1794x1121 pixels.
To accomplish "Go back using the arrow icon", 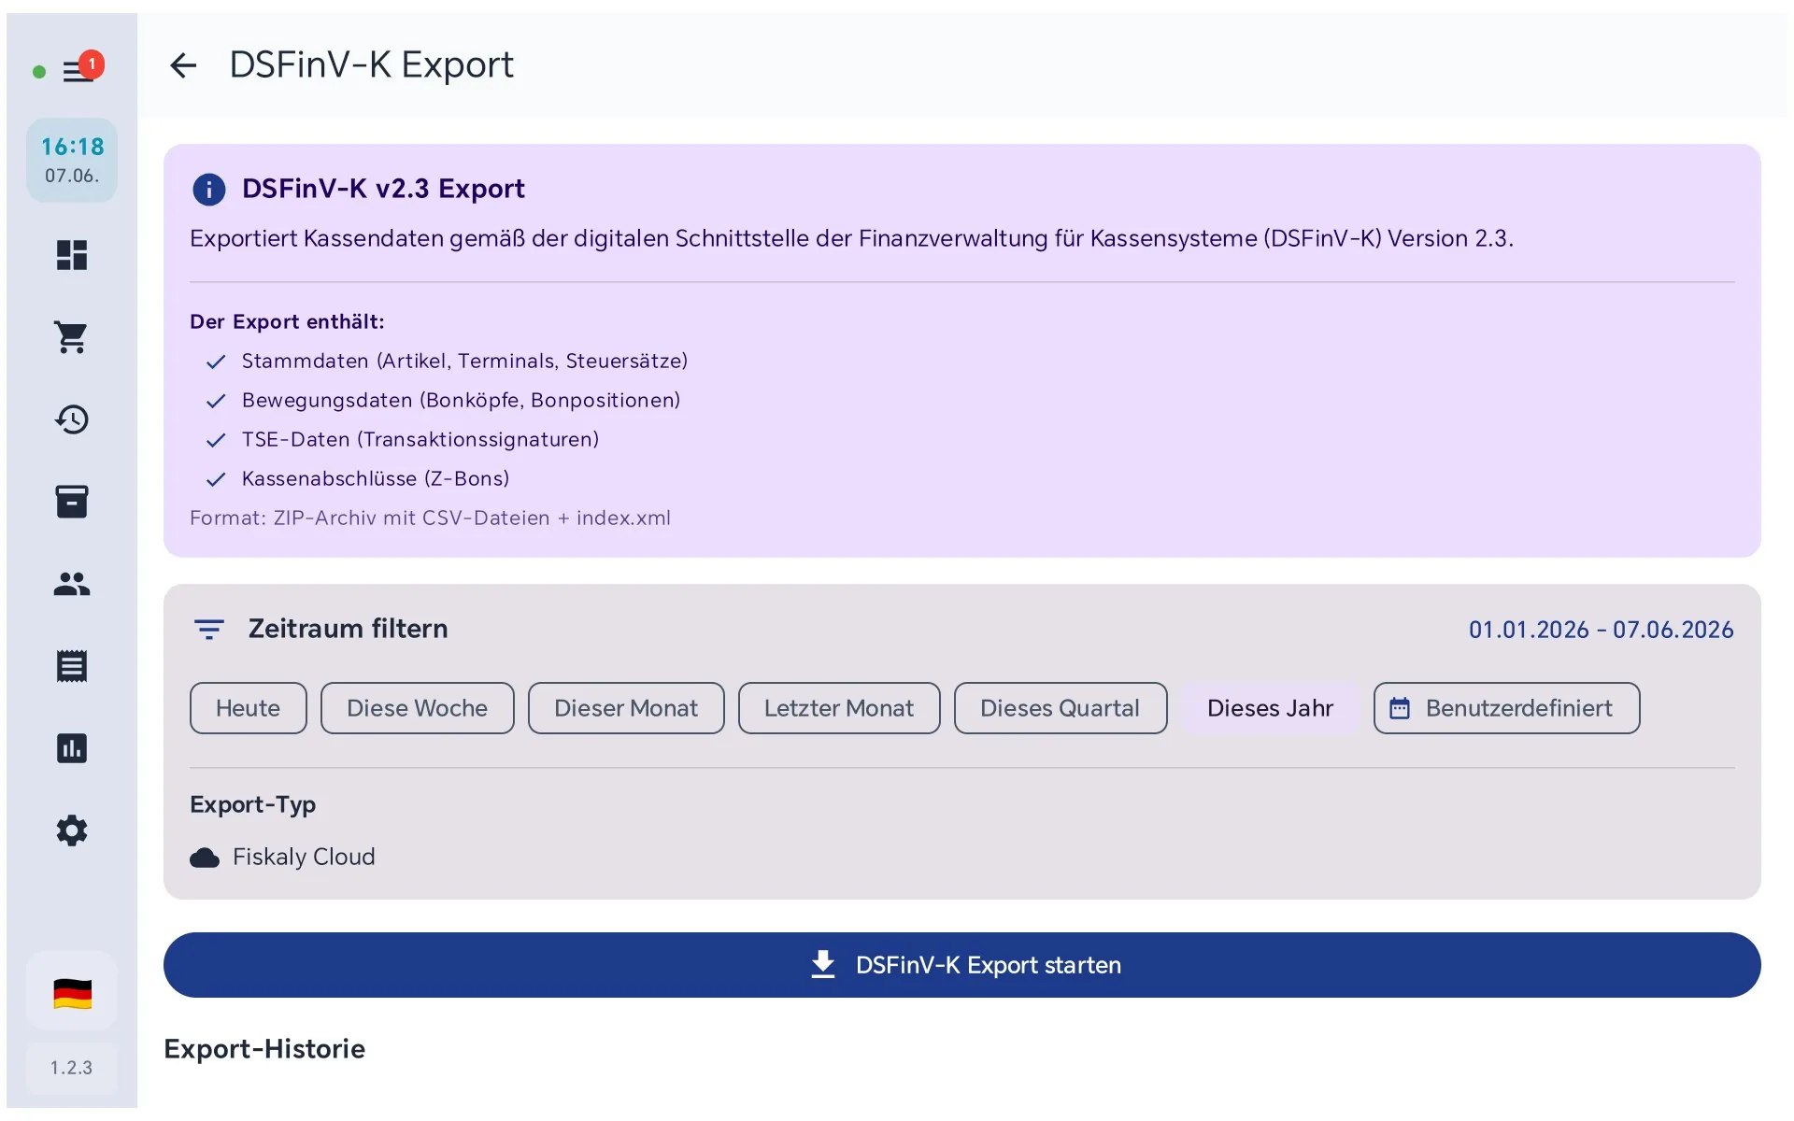I will pos(183,65).
